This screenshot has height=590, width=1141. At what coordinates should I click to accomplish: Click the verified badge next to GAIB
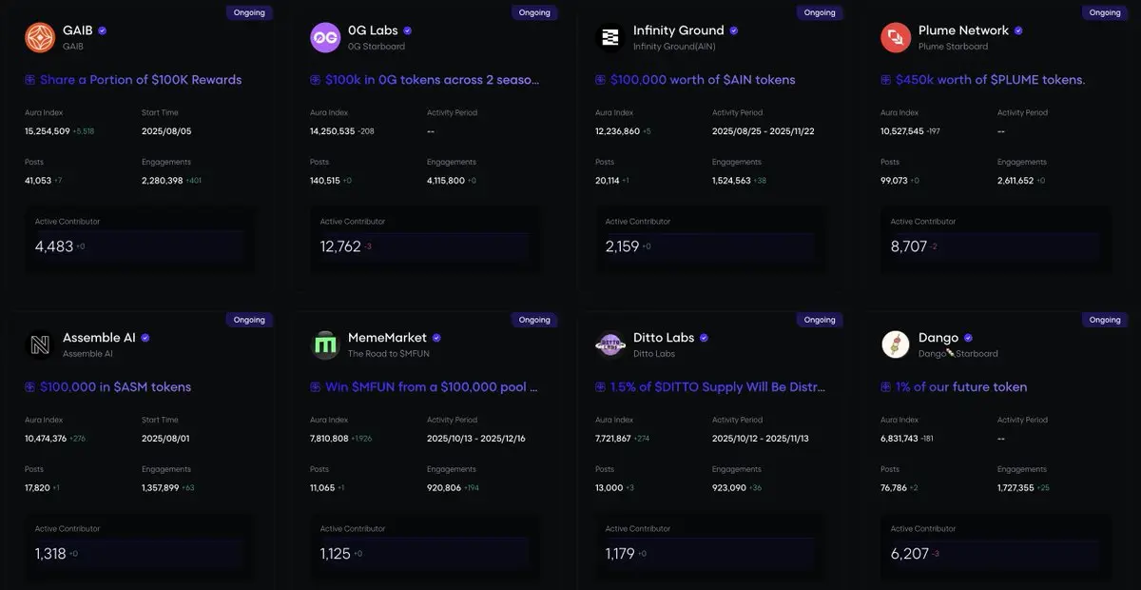point(103,30)
